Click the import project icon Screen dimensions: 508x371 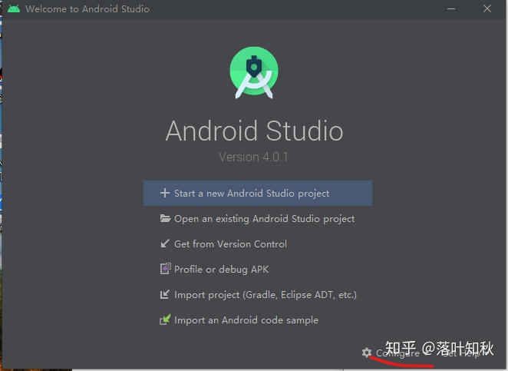point(164,294)
